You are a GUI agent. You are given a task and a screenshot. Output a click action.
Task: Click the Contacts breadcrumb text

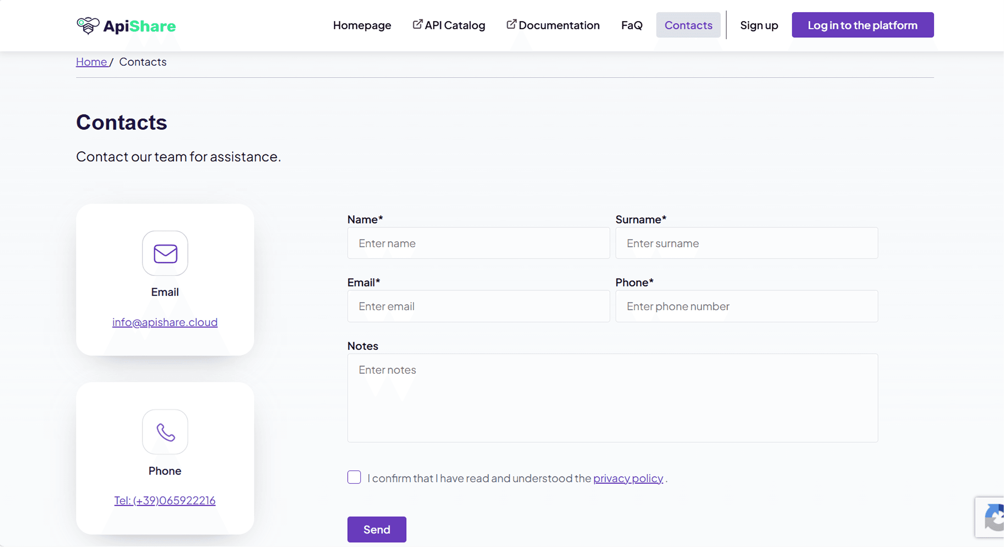click(143, 62)
